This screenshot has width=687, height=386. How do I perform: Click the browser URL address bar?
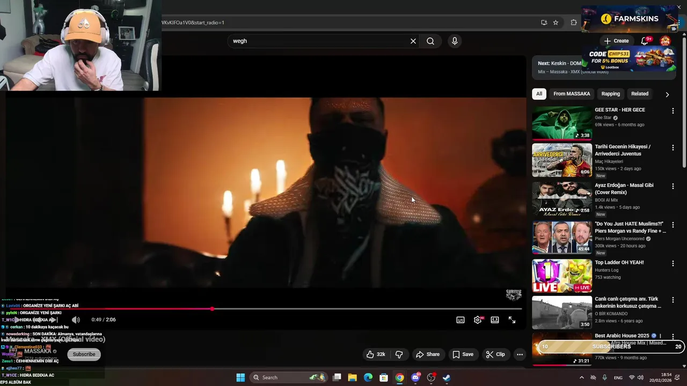tap(349, 23)
